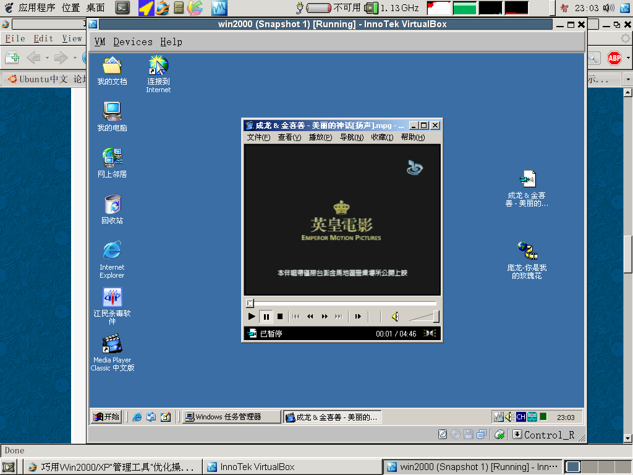Screen dimensions: 633x475
Task: Click the seek bar in the player
Action: pos(341,303)
